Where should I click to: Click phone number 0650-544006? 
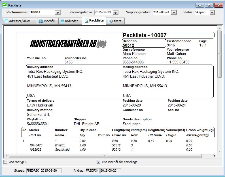click(133, 62)
